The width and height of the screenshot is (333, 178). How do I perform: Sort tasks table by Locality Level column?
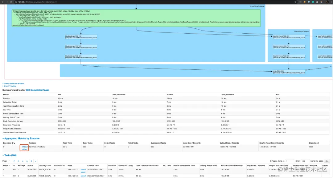click(45, 166)
